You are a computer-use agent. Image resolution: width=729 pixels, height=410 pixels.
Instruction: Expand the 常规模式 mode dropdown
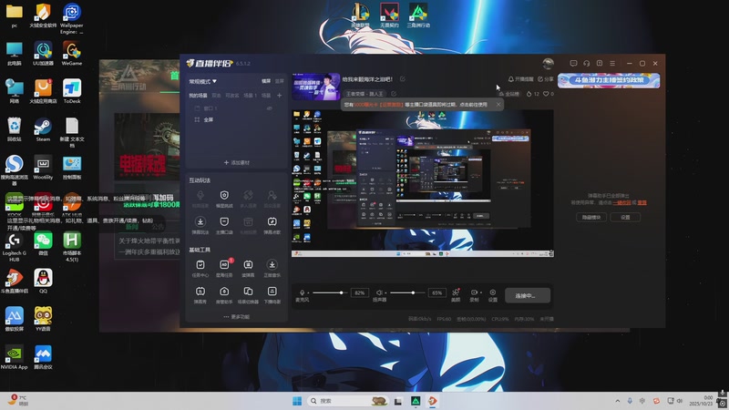tap(202, 81)
